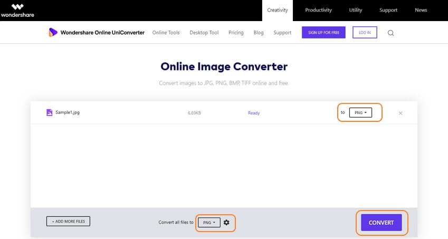Image resolution: width=448 pixels, height=239 pixels.
Task: Click Sign Up For Free button
Action: (323, 33)
